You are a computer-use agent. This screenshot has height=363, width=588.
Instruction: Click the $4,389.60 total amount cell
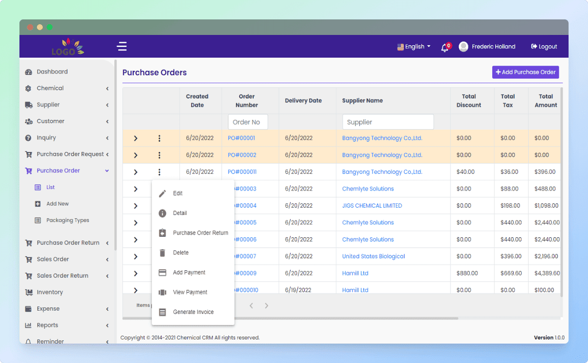[547, 273]
